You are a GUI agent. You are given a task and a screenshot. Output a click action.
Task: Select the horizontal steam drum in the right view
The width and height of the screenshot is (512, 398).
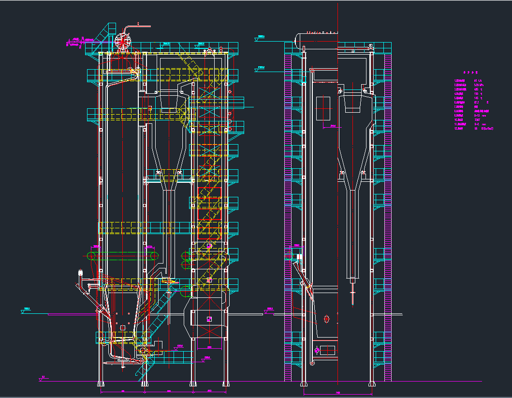[x=316, y=41]
